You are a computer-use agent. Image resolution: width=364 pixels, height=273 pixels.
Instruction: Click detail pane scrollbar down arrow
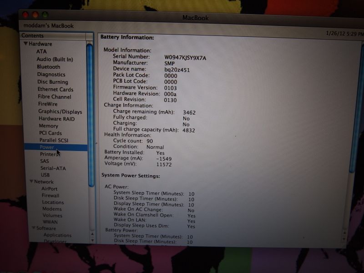coord(344,238)
